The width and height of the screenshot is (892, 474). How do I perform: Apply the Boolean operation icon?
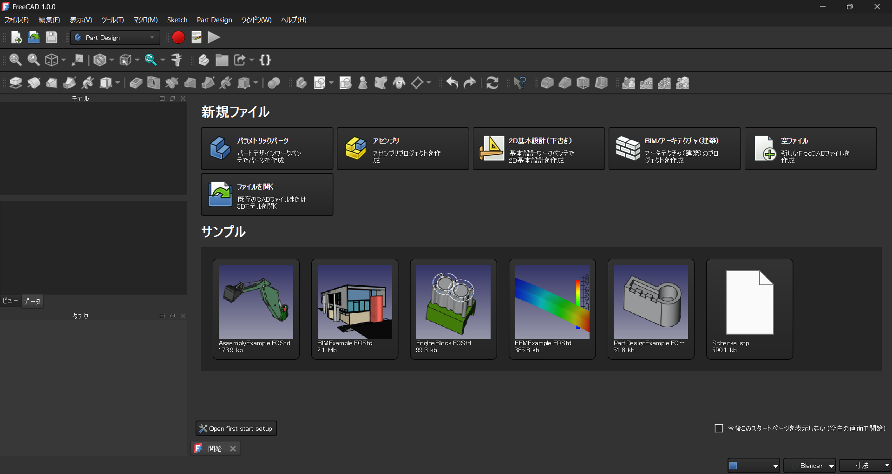click(x=274, y=83)
